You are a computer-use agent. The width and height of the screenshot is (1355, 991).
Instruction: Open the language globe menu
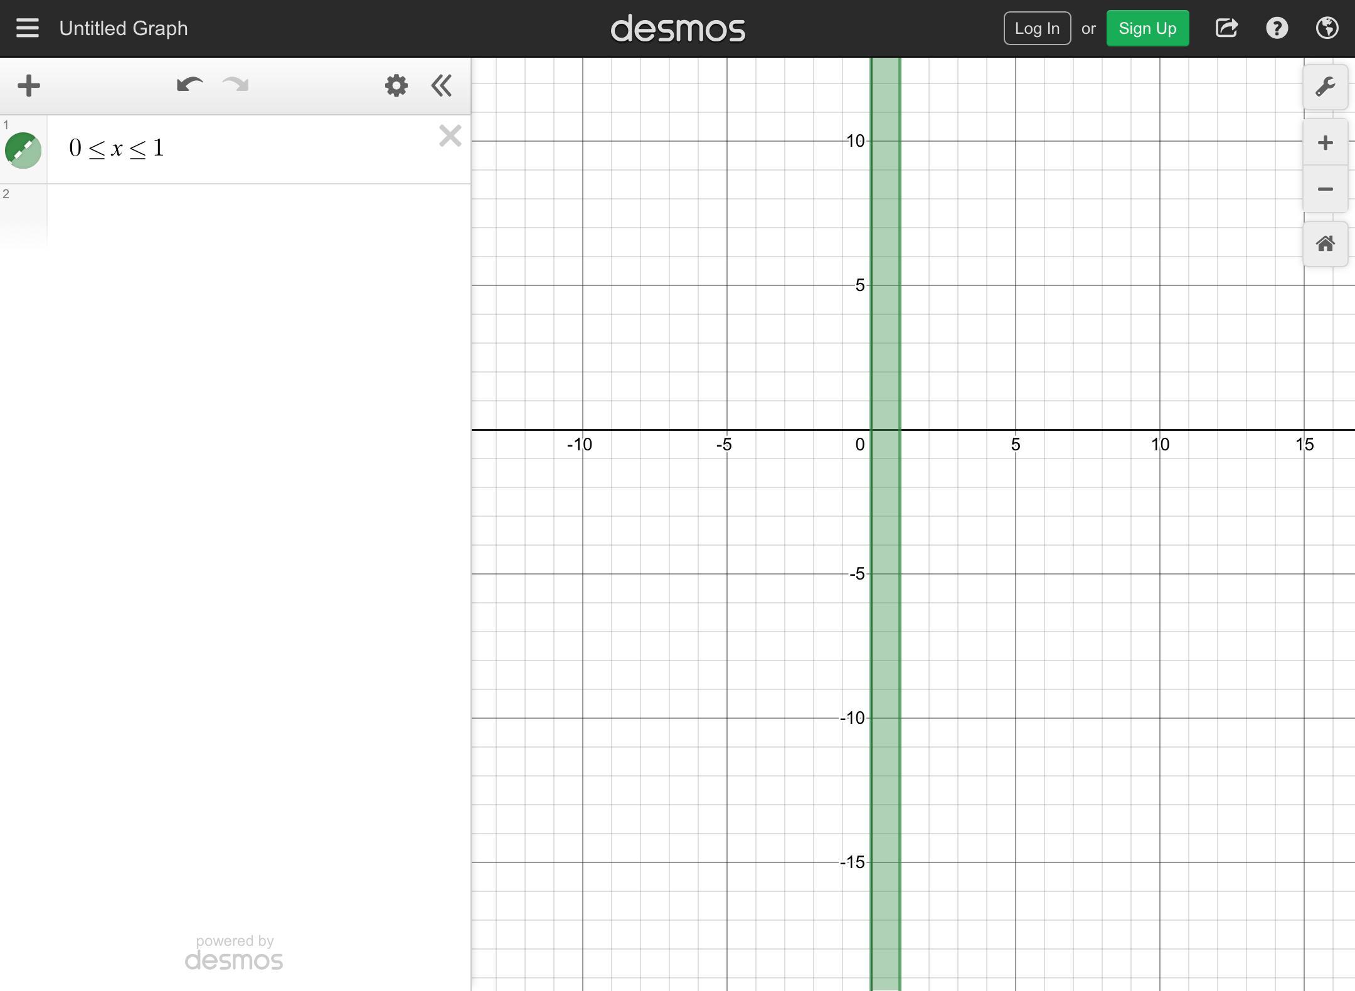1327,28
